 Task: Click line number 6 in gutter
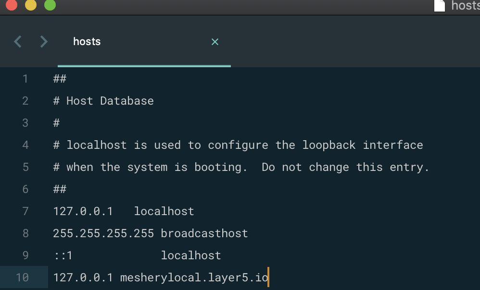click(25, 189)
